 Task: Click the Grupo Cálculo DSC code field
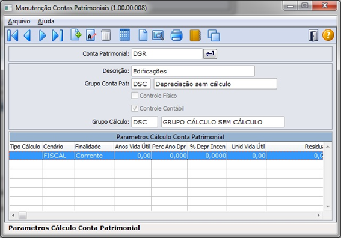pos(144,122)
